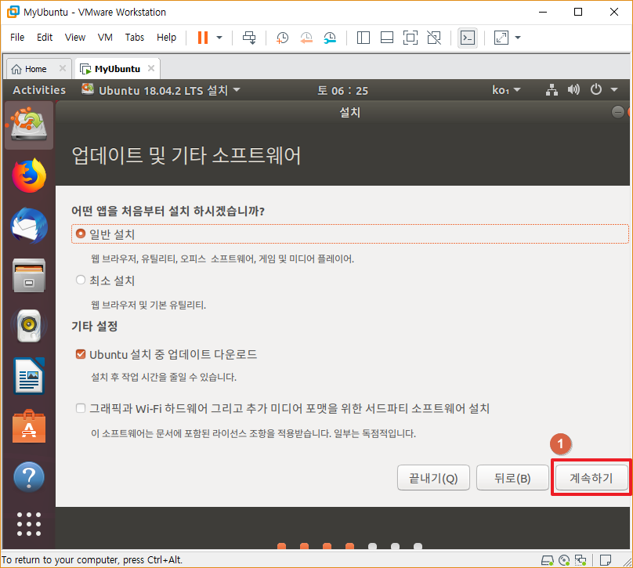633x568 pixels.
Task: Click the 어떤 앱을 처음부터 설치 하시겠습니까? question text
Action: click(168, 211)
